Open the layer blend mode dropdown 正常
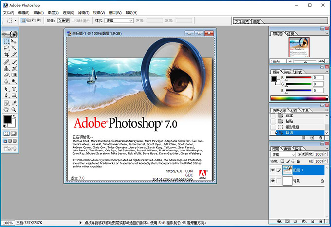The image size is (331, 227). (283, 154)
